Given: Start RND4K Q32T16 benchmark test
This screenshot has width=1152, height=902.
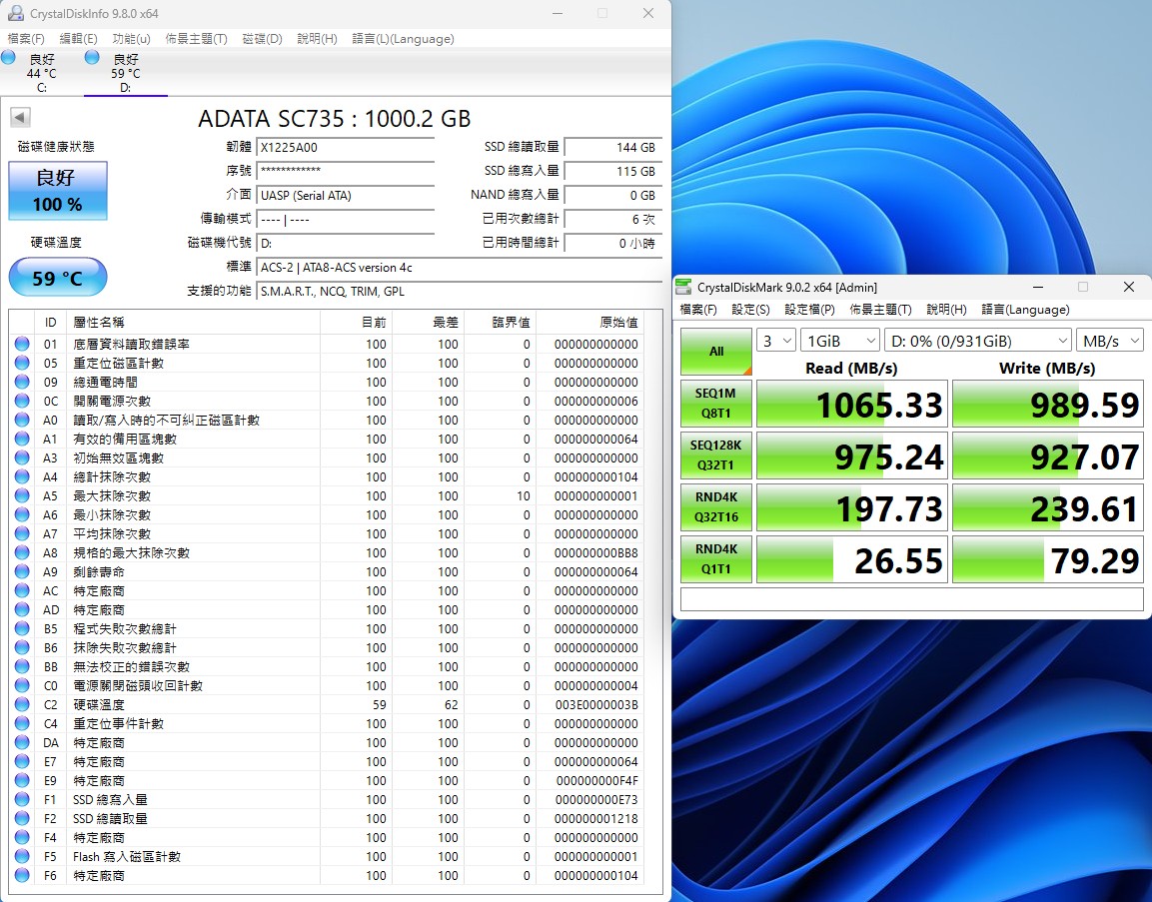Looking at the screenshot, I should tap(716, 506).
